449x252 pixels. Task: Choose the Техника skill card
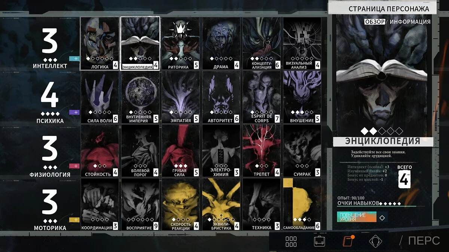coord(262,205)
